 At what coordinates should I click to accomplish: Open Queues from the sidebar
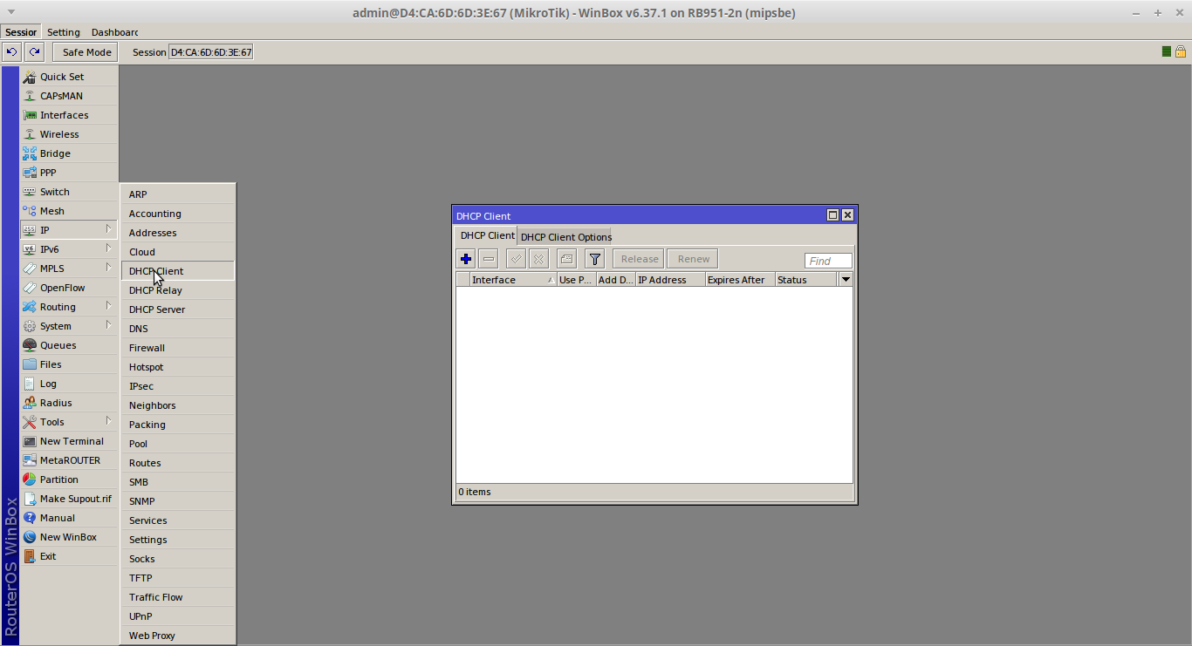point(69,345)
